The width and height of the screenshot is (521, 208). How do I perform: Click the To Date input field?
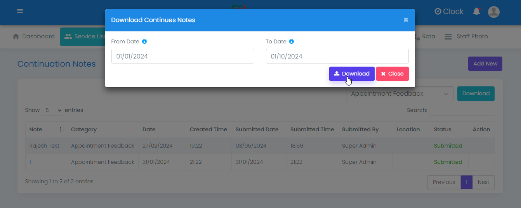click(337, 56)
